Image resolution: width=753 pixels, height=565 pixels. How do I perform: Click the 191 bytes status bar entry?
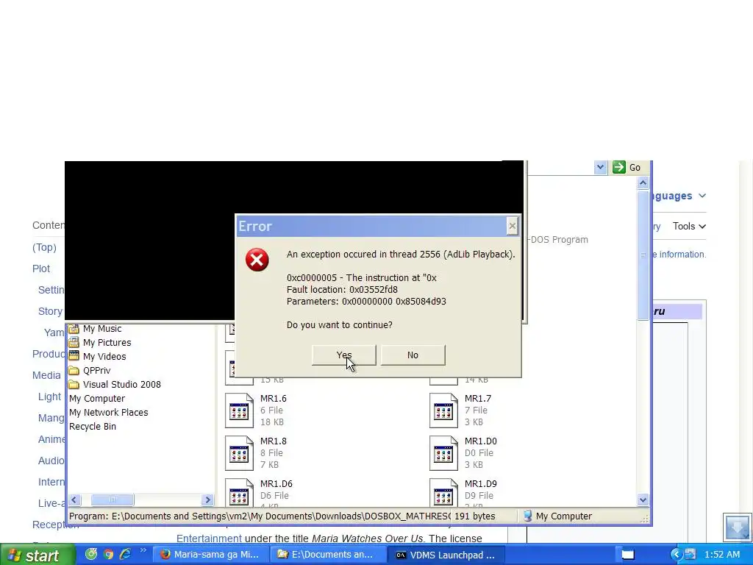click(474, 516)
